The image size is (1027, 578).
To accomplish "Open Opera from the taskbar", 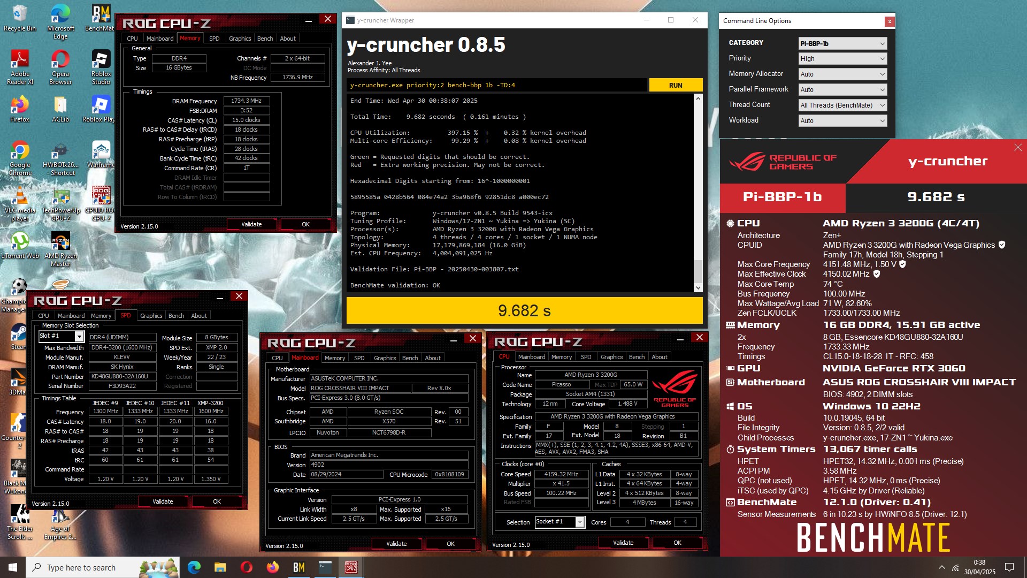I will (246, 567).
